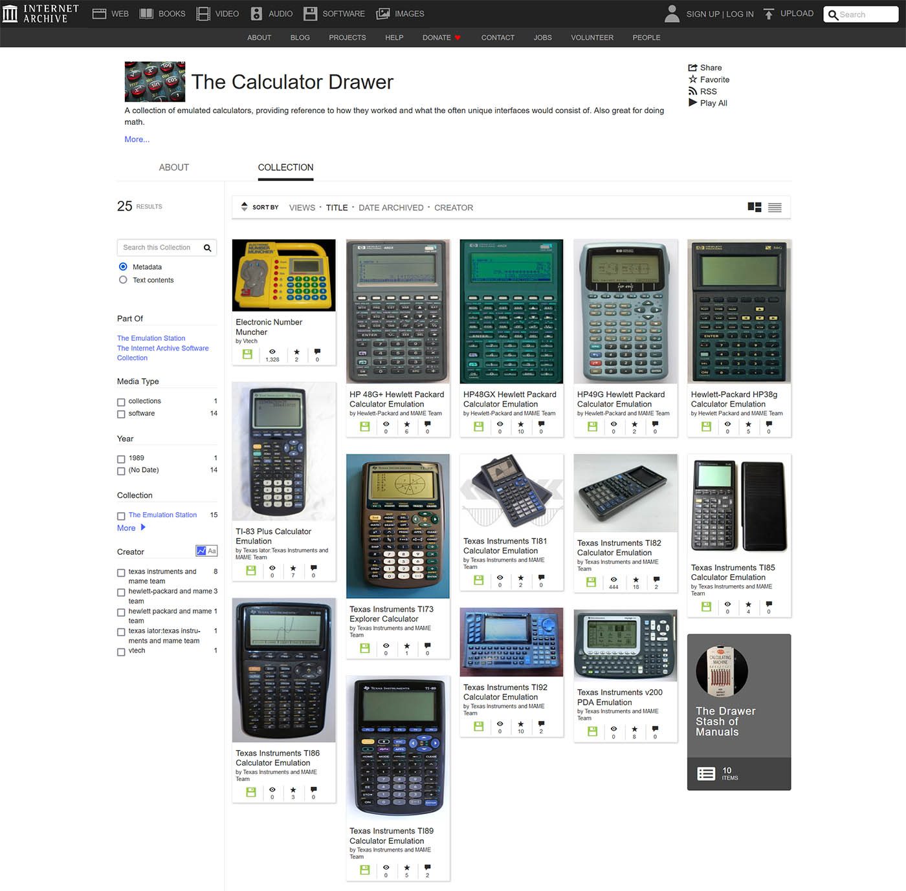Click the RSS feed icon
This screenshot has height=891, width=906.
[692, 91]
